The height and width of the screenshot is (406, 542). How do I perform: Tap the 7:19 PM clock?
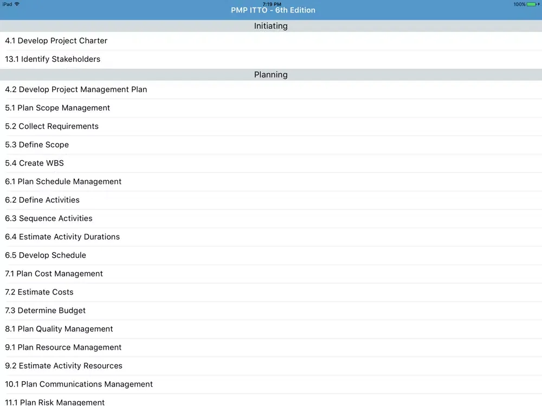click(x=272, y=4)
